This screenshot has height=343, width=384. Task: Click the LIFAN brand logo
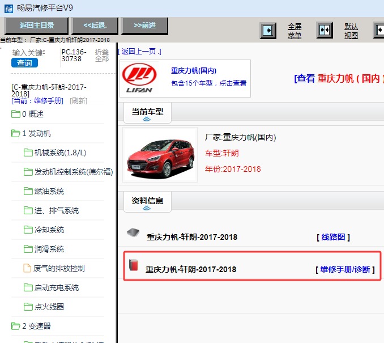pos(139,78)
